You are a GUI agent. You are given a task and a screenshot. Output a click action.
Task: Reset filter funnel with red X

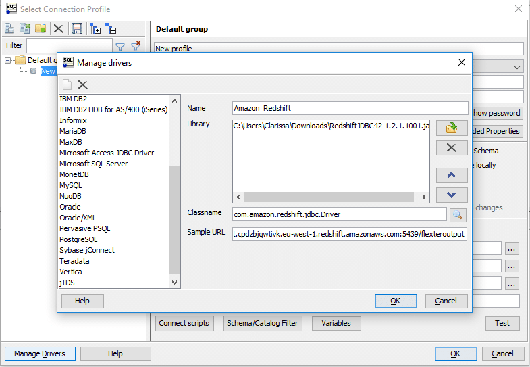tap(136, 45)
